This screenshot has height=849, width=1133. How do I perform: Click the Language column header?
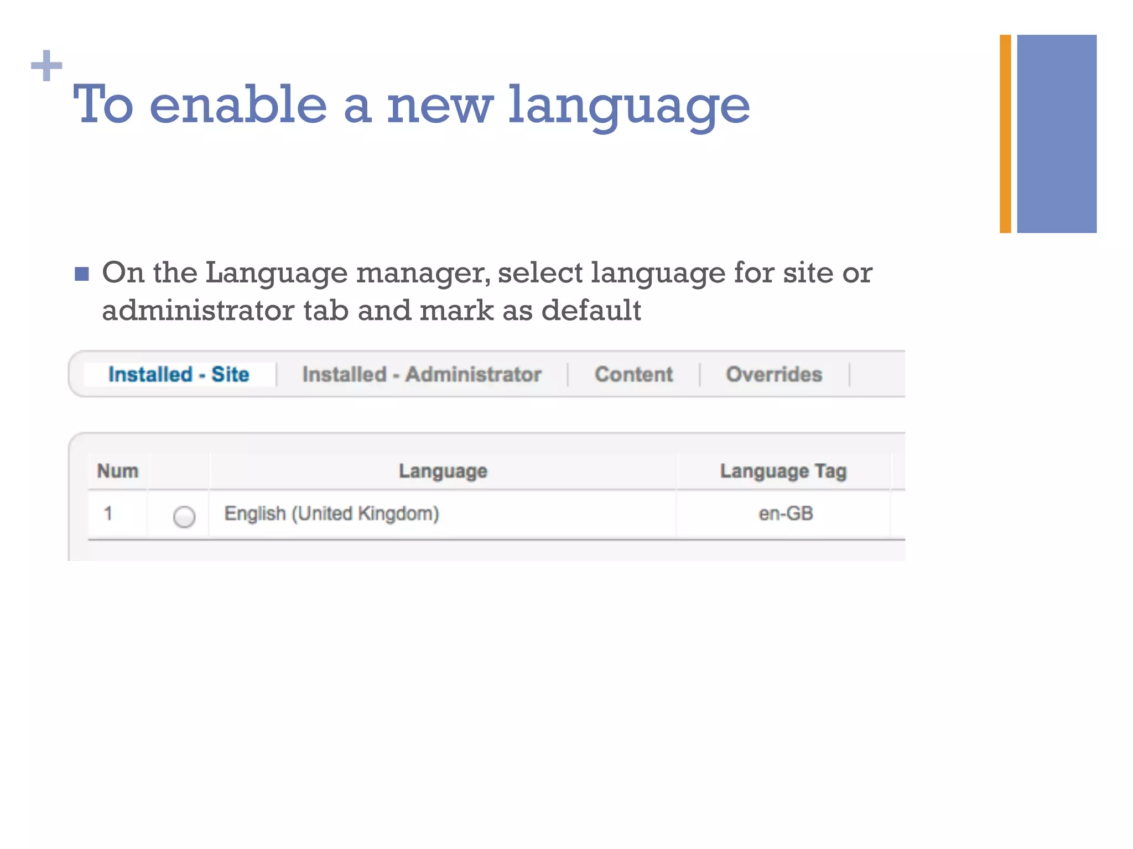coord(443,471)
